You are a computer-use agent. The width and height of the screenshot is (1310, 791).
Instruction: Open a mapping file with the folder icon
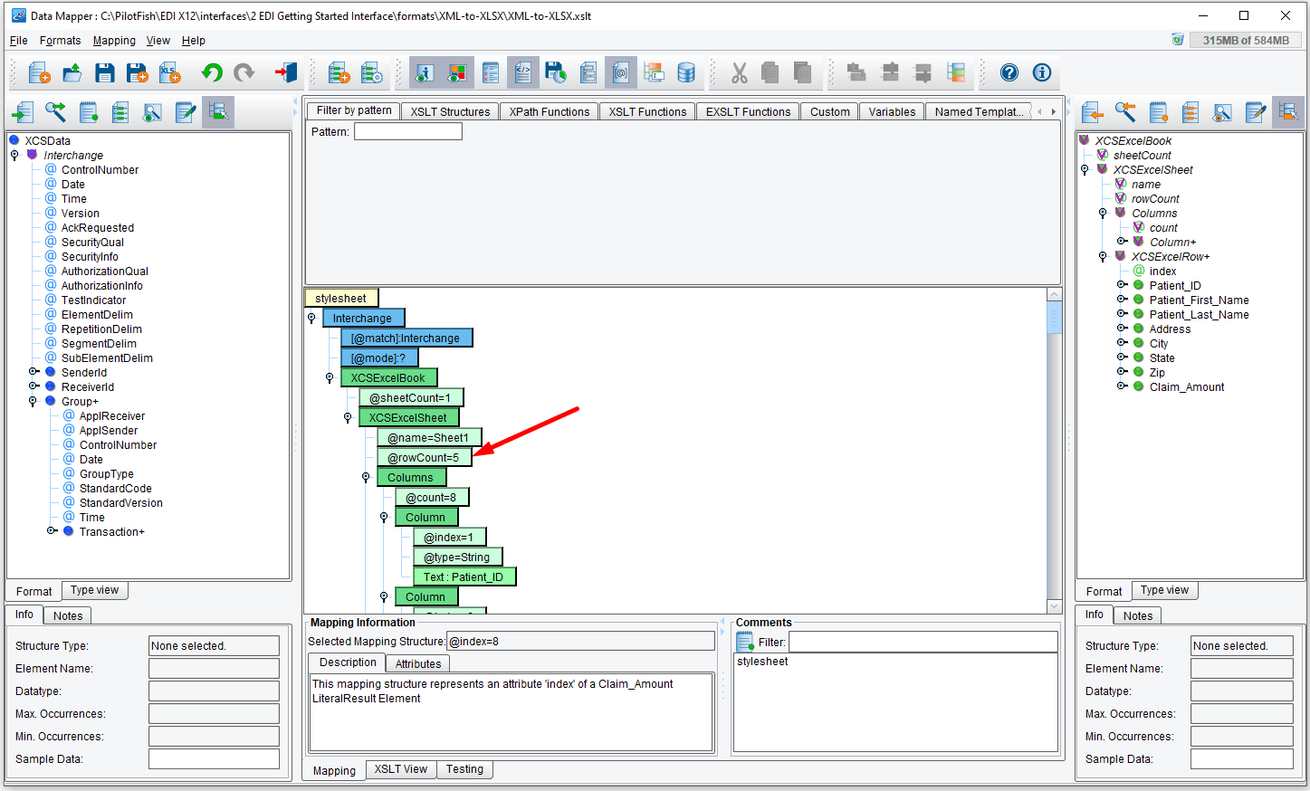[72, 73]
